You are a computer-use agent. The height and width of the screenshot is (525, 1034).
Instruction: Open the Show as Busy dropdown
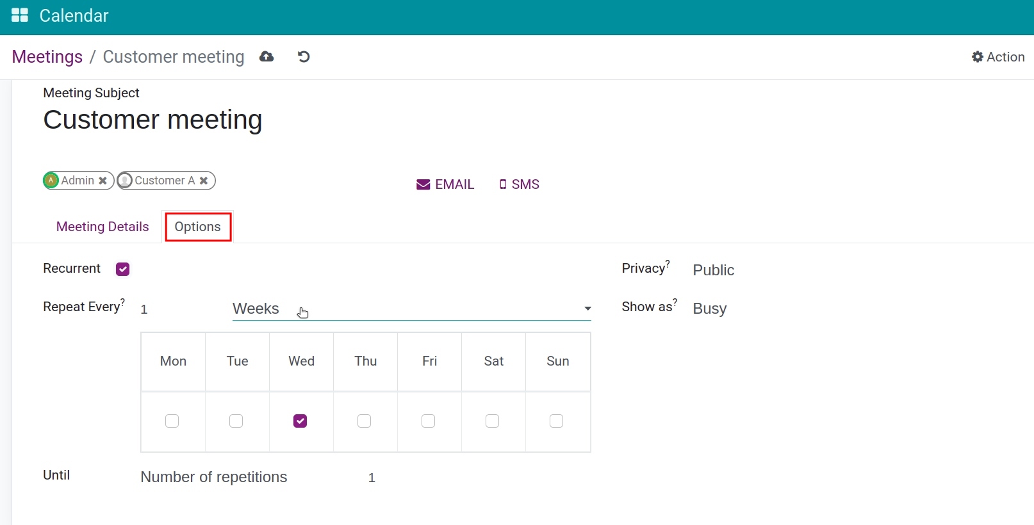click(x=709, y=309)
